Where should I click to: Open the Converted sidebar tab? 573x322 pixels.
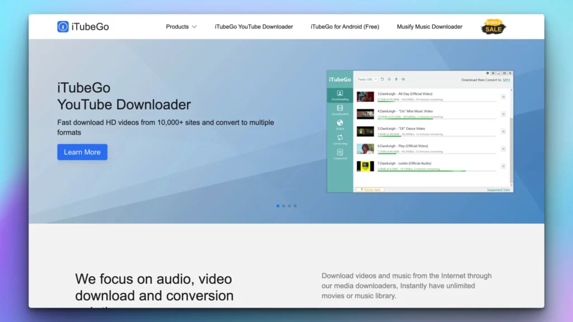[340, 154]
